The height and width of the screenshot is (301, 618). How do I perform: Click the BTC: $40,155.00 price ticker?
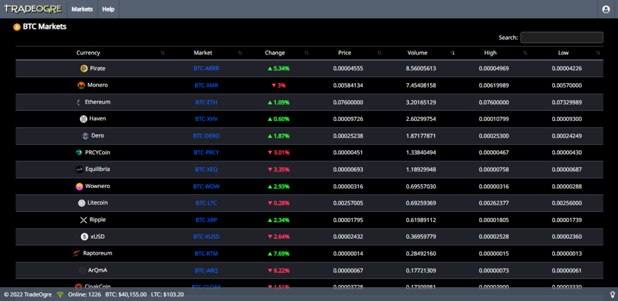click(x=126, y=294)
